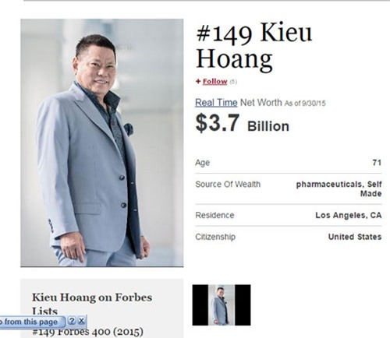Screen dimensions: 390x338
Task: Select the #149 Forbes 400 (2015) entry
Action: pos(88,332)
